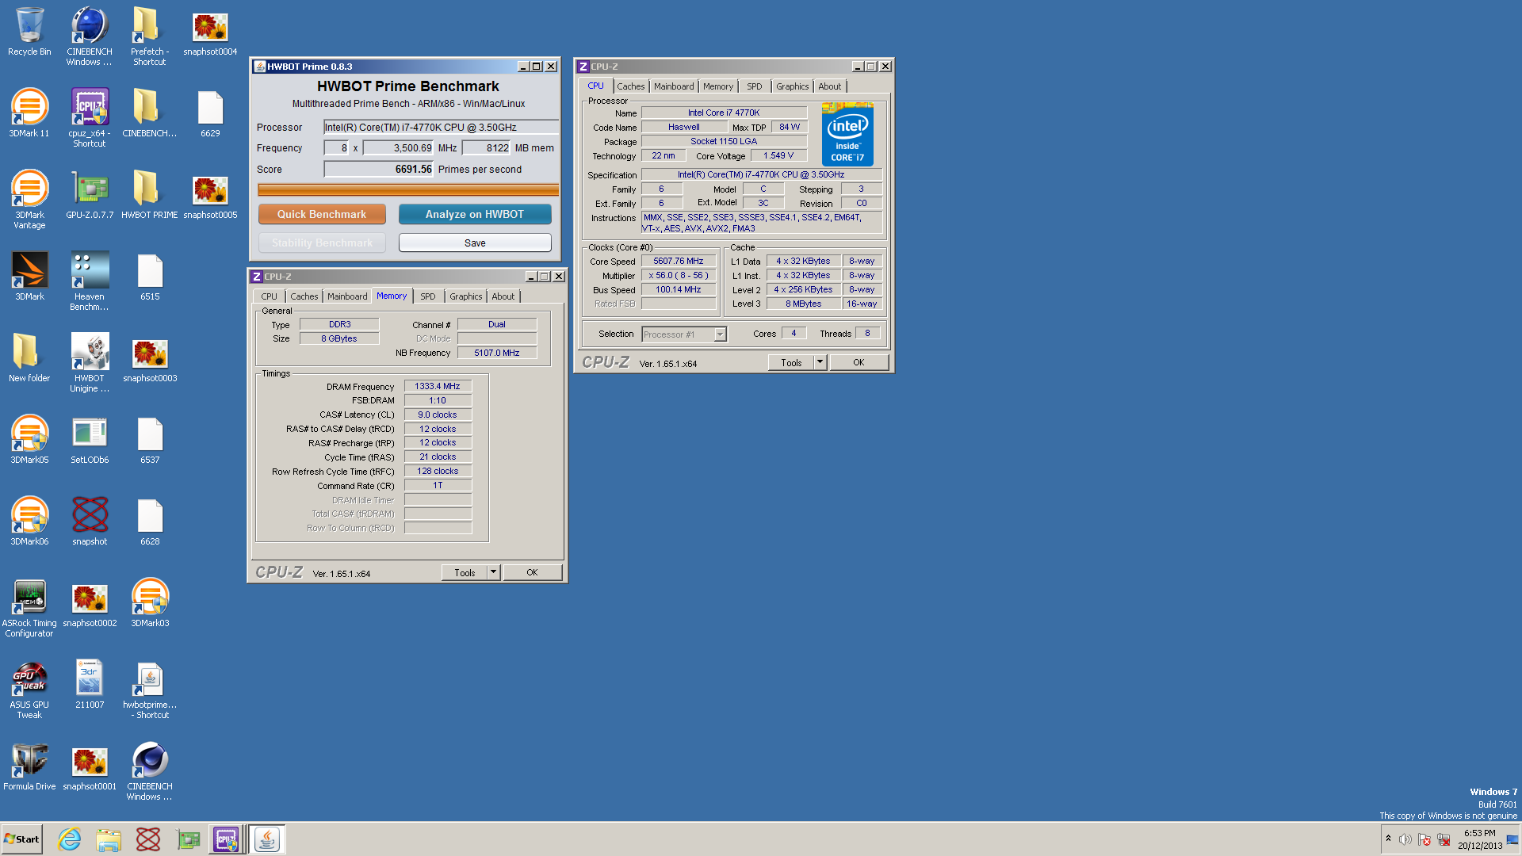Open the snapshot tool desktop icon
The height and width of the screenshot is (856, 1522).
click(x=90, y=522)
